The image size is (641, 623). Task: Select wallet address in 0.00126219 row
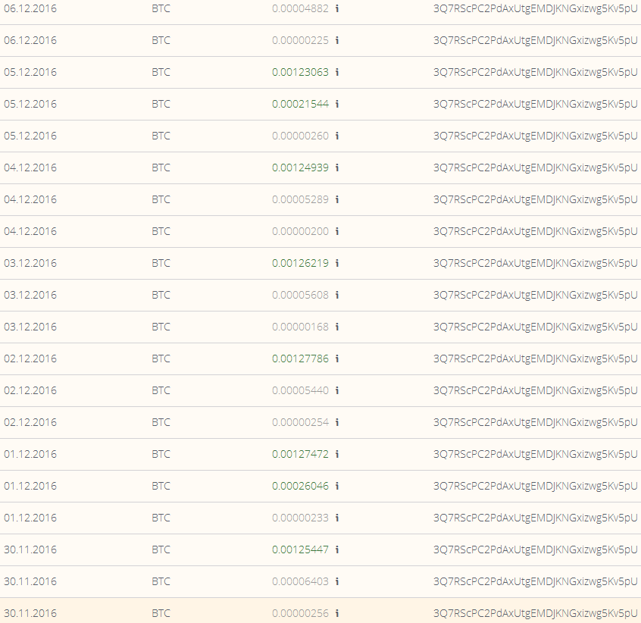pyautogui.click(x=535, y=264)
